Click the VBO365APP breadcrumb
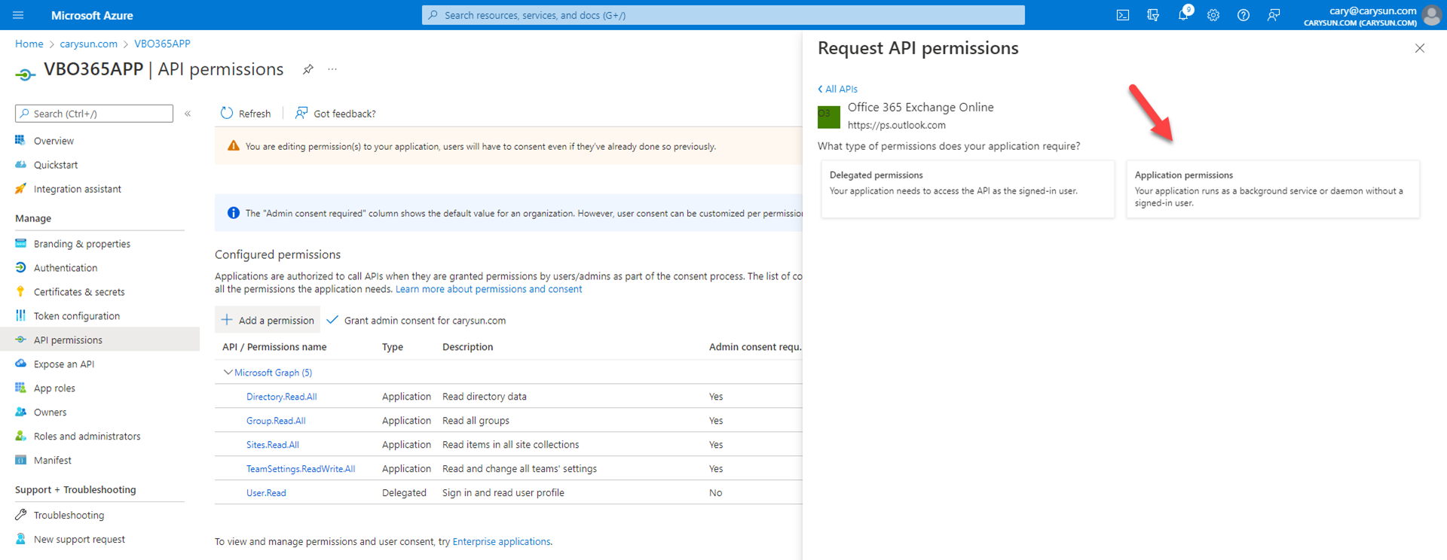 pyautogui.click(x=162, y=44)
